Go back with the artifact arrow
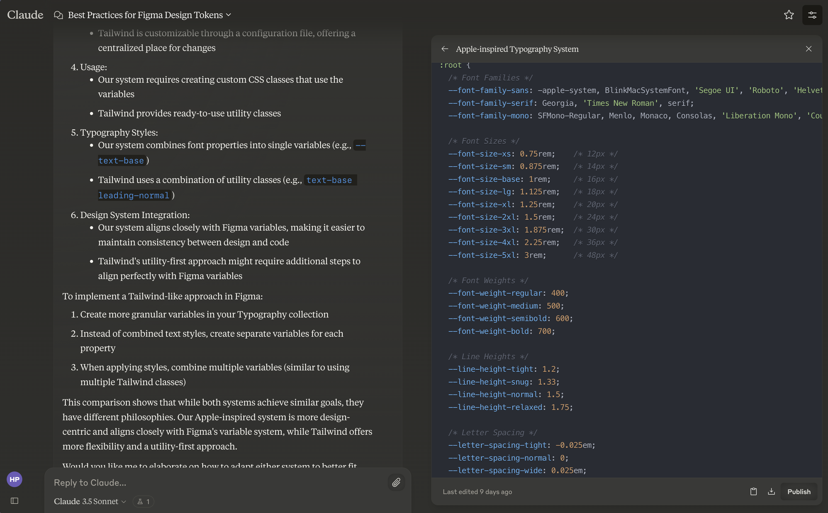Image resolution: width=828 pixels, height=513 pixels. click(445, 49)
